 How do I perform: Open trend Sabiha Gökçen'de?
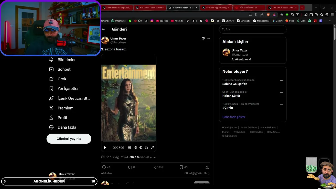(235, 84)
